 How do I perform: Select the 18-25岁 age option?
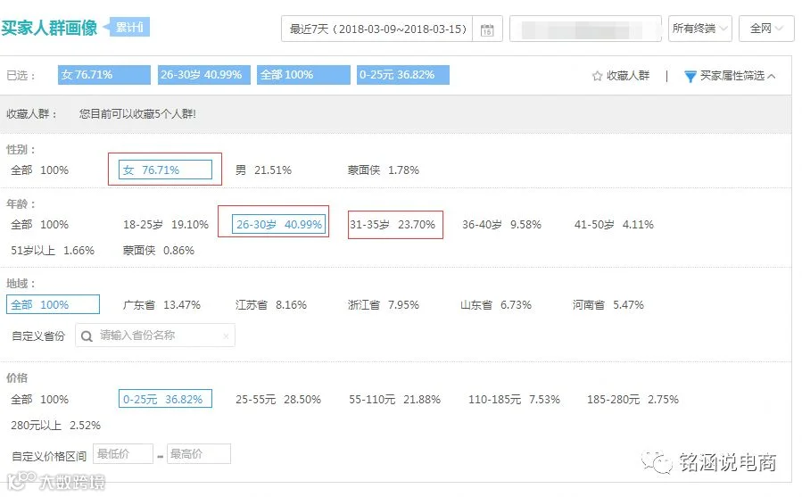166,225
